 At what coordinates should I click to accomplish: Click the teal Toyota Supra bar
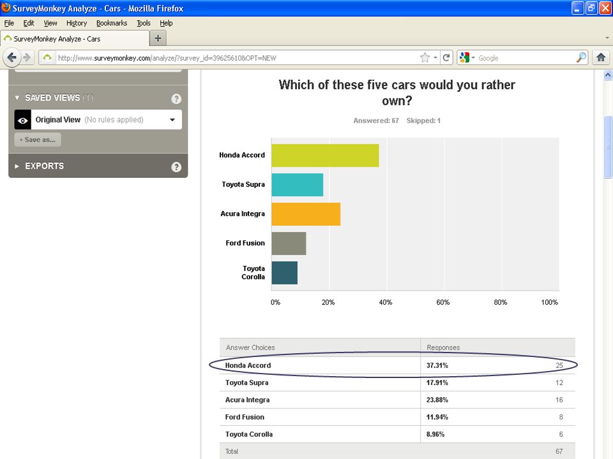[x=298, y=185]
